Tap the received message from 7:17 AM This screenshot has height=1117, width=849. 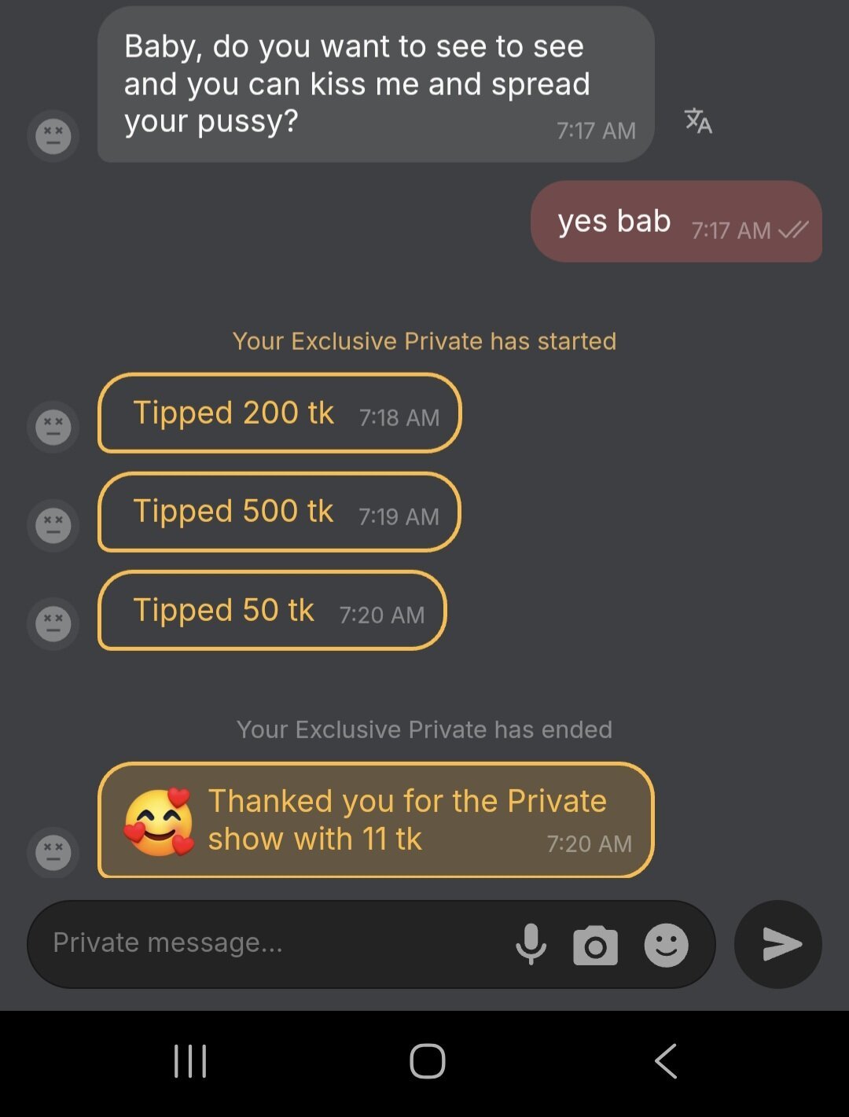click(x=376, y=84)
